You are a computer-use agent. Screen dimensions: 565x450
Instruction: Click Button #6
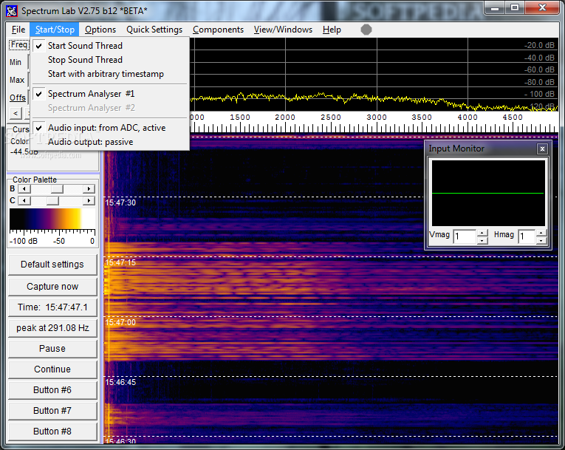[52, 390]
